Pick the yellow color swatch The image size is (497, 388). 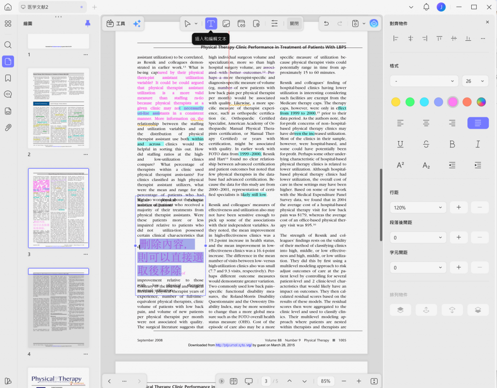click(x=396, y=102)
